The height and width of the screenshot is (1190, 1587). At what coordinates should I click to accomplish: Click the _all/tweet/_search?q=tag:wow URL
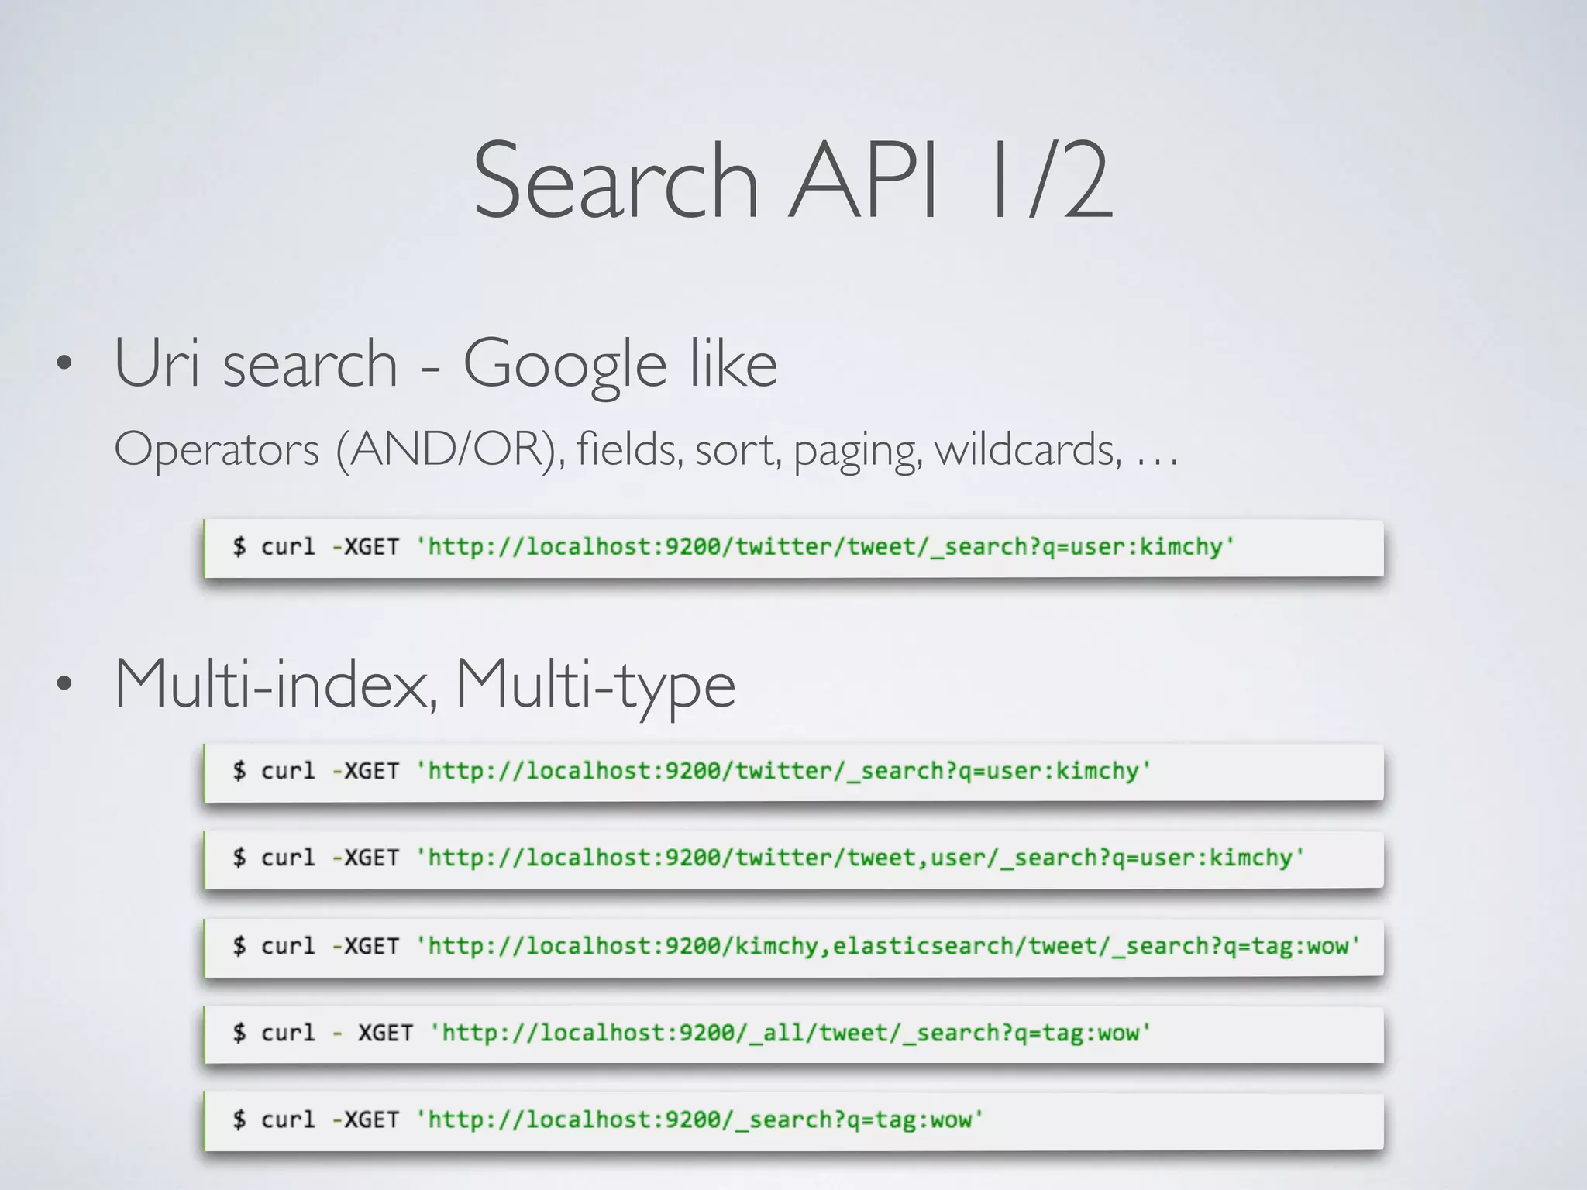[x=790, y=1033]
